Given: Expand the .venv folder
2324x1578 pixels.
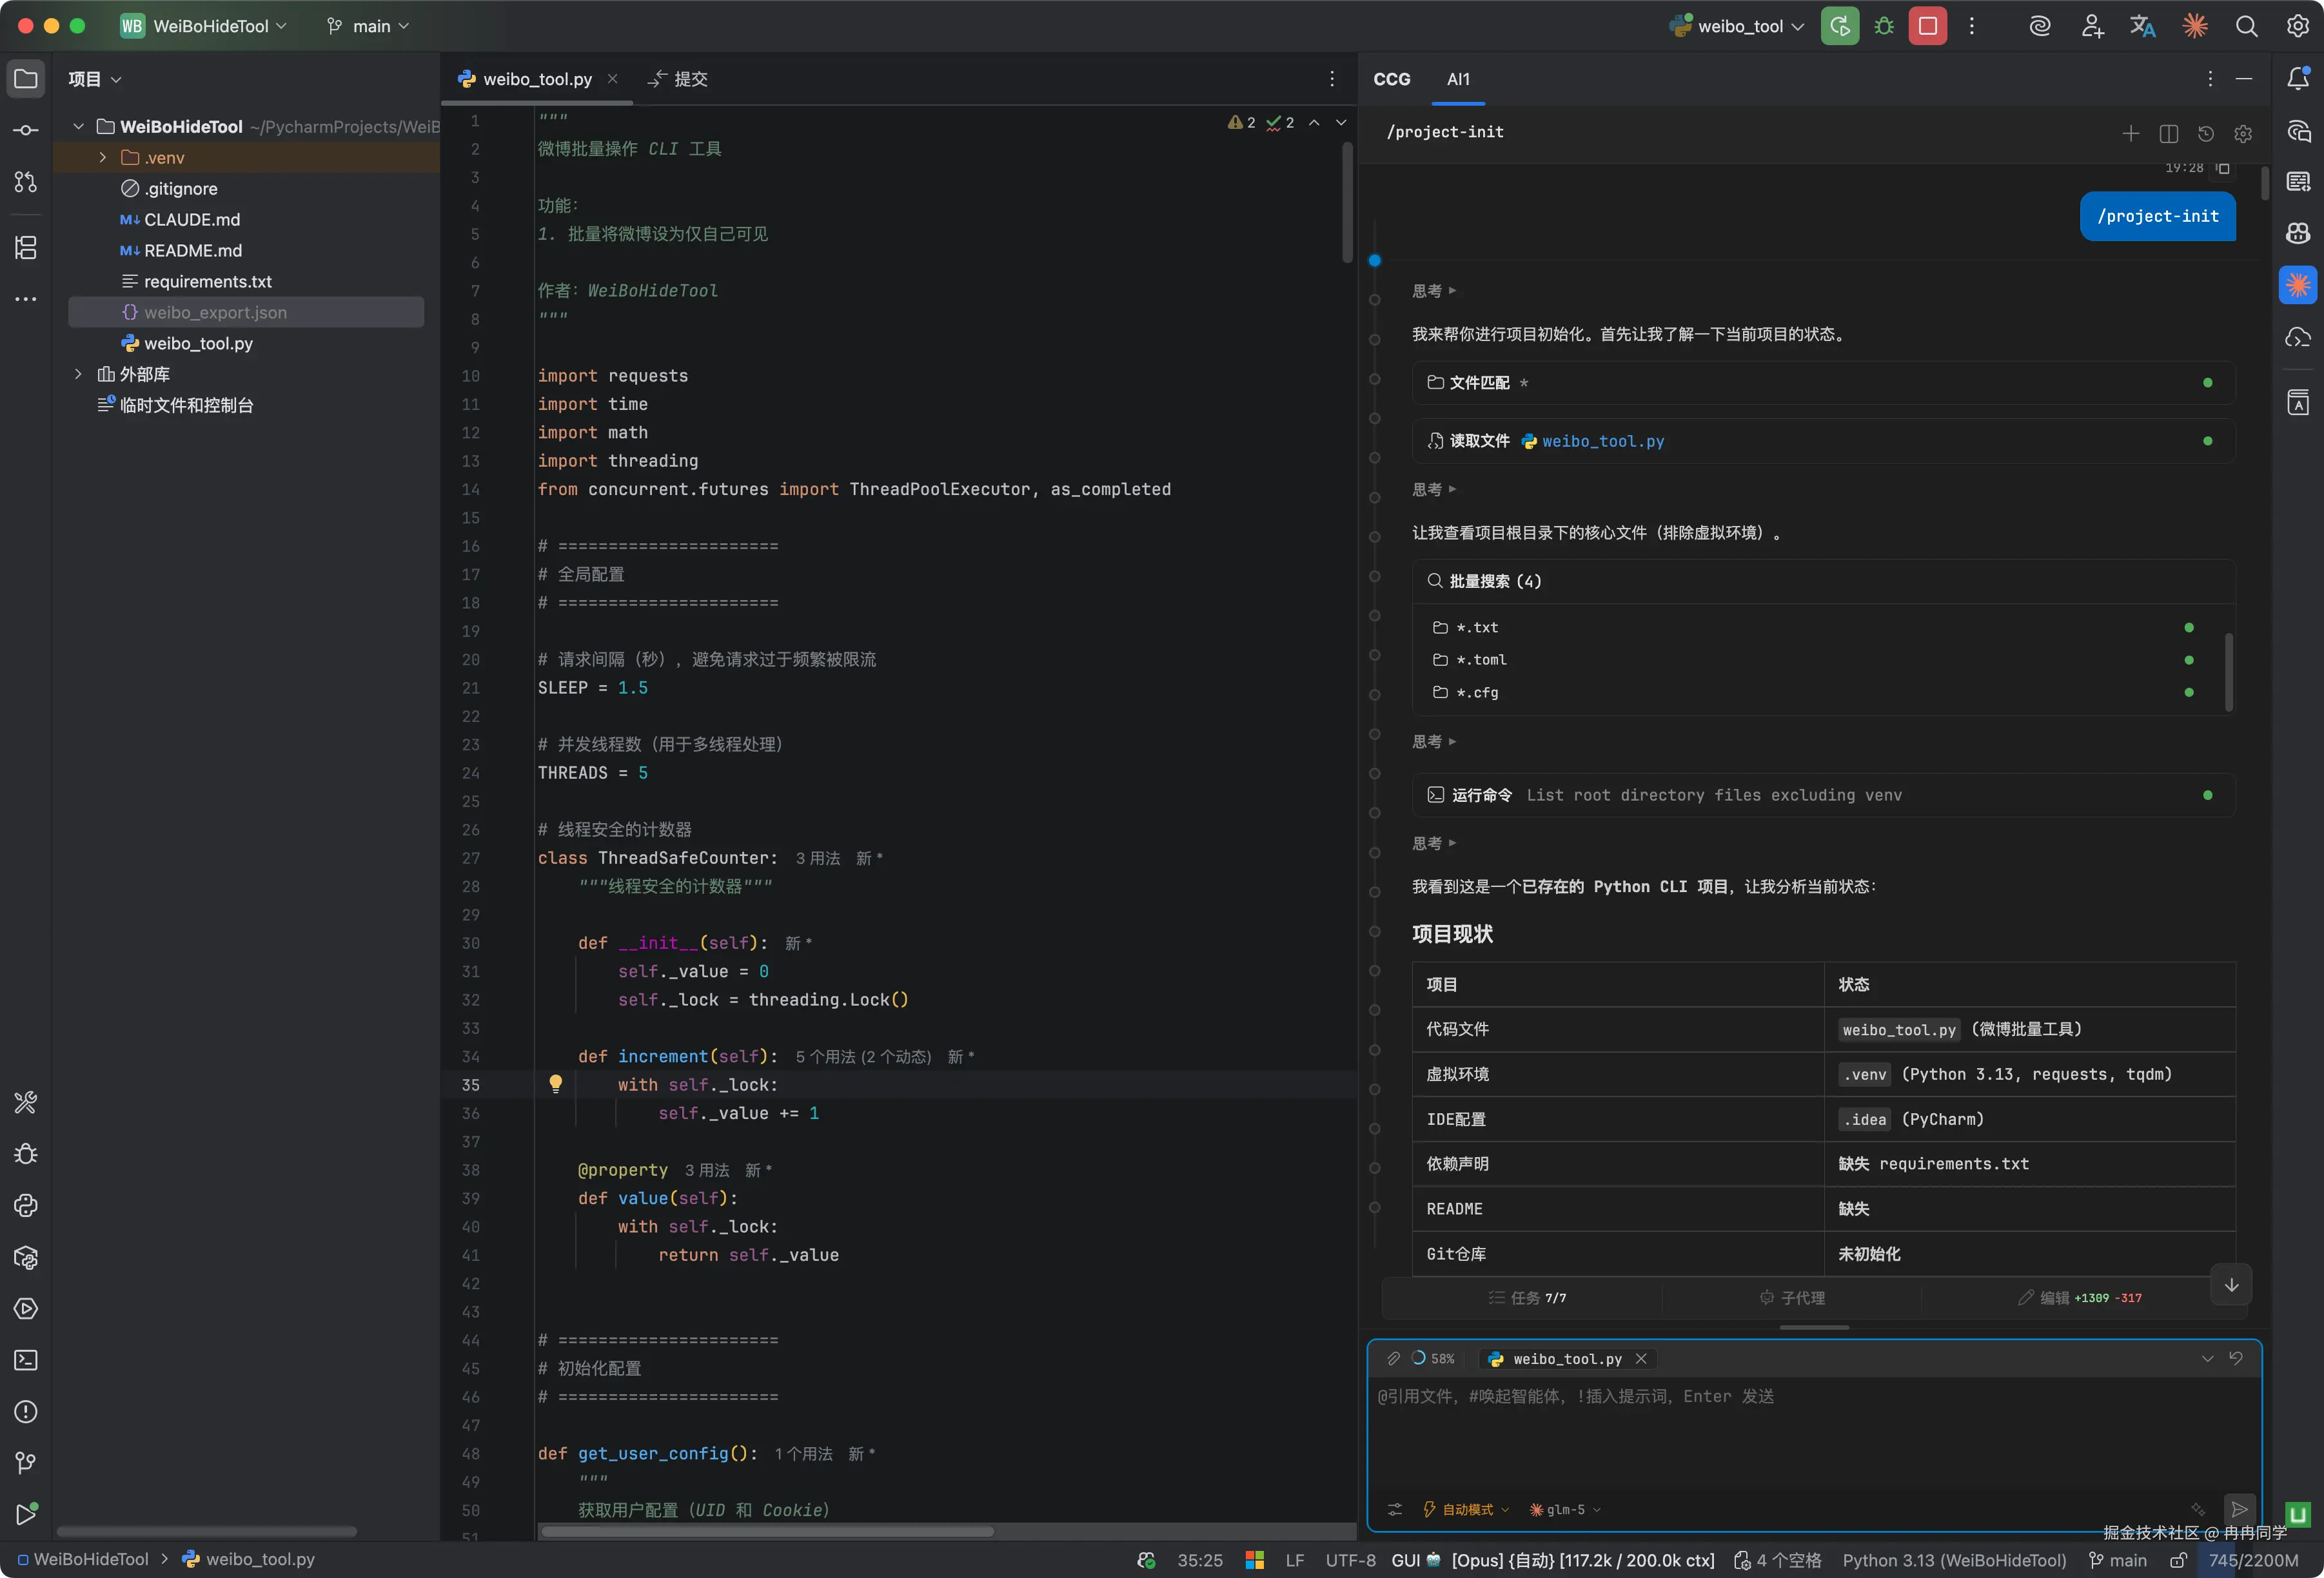Looking at the screenshot, I should click(103, 158).
